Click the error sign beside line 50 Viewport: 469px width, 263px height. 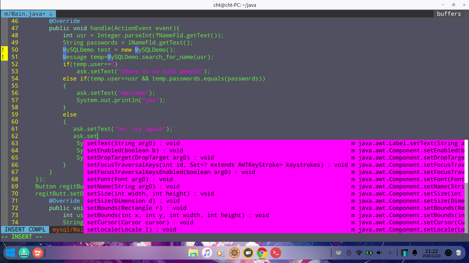click(3, 50)
